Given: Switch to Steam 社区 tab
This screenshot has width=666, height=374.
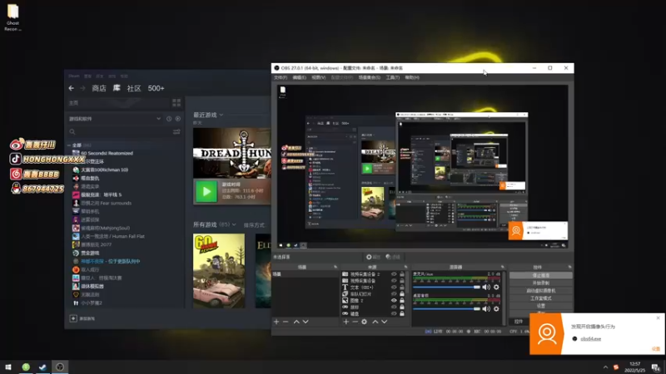Looking at the screenshot, I should coord(134,88).
